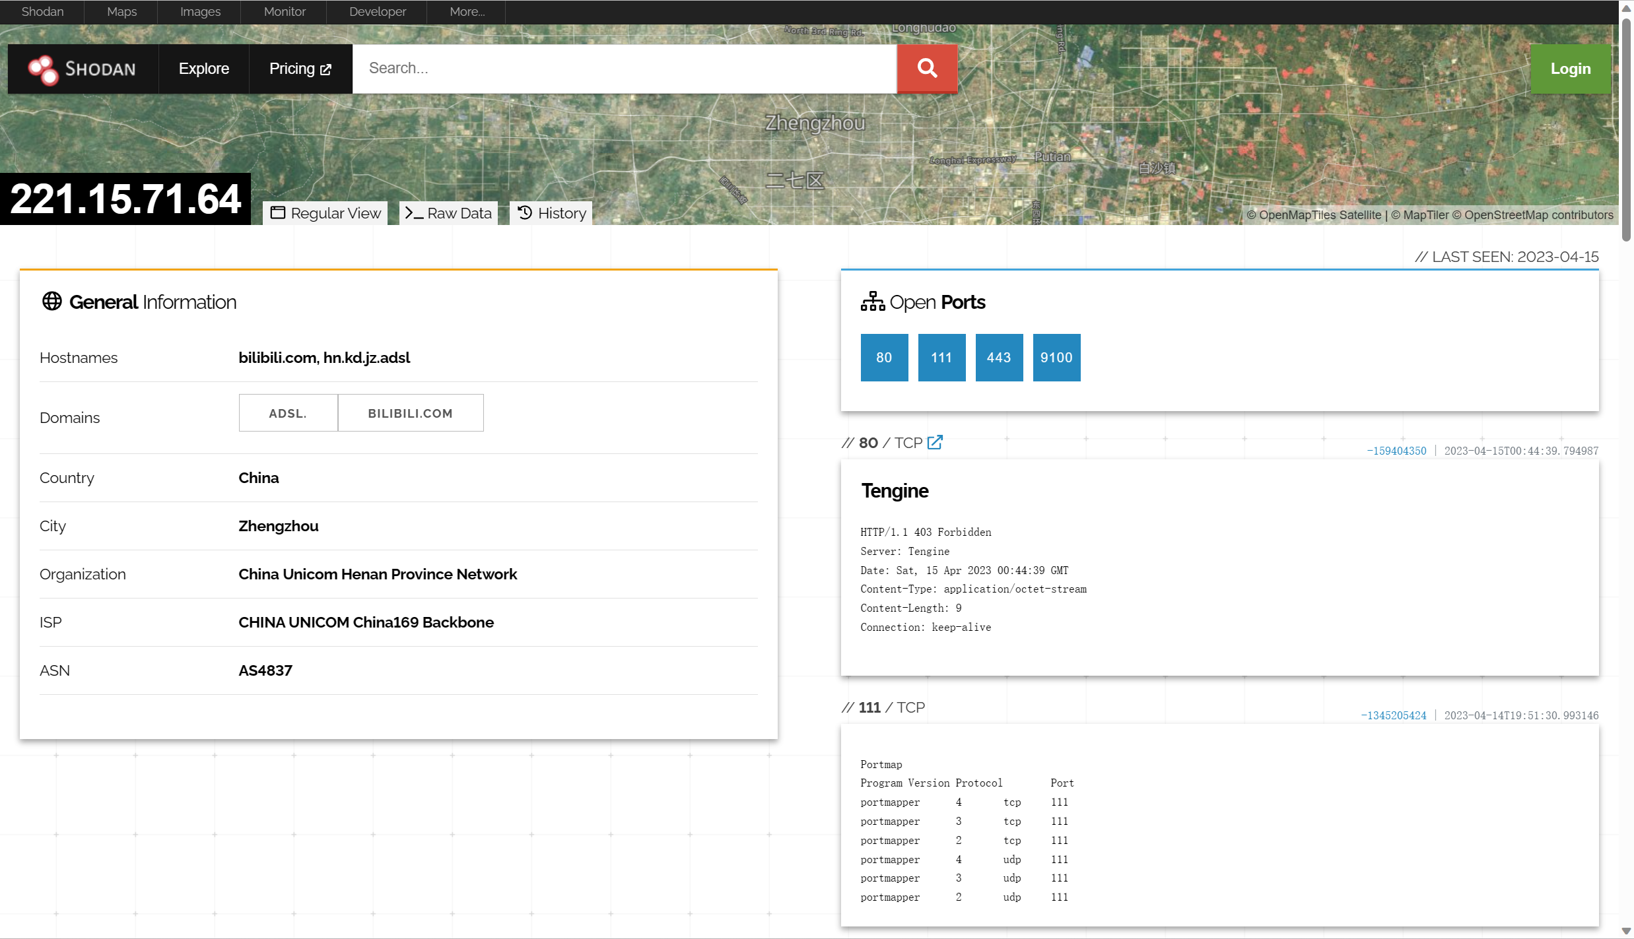Open the top bar Shodan menu item
The width and height of the screenshot is (1634, 939).
[x=42, y=12]
